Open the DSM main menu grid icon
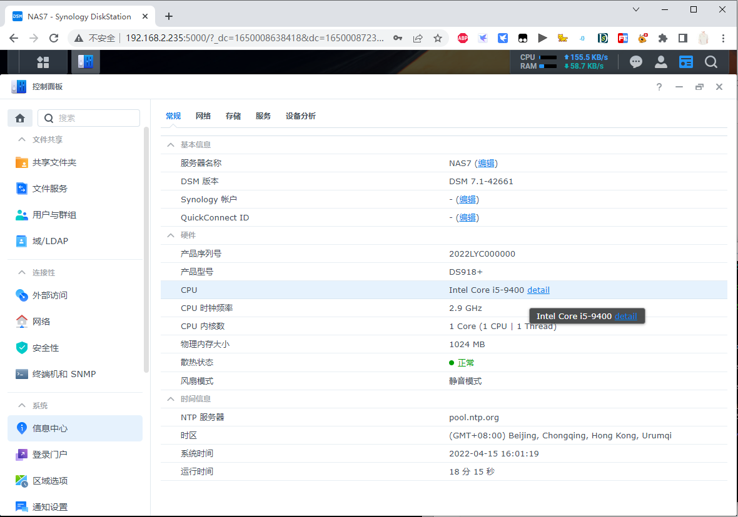Viewport: 738px width, 517px height. [43, 62]
